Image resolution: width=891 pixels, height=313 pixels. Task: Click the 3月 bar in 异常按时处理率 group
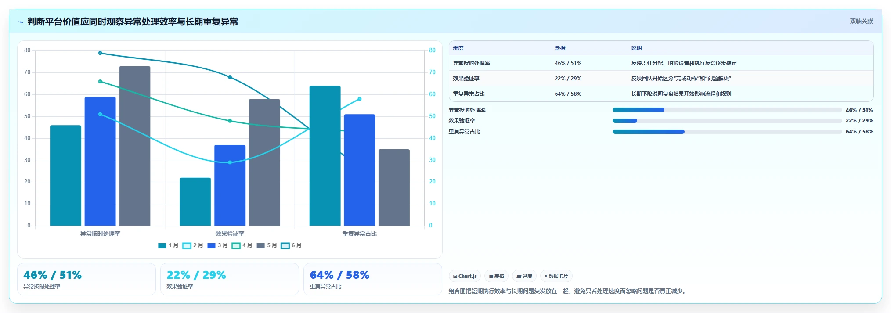tap(100, 161)
